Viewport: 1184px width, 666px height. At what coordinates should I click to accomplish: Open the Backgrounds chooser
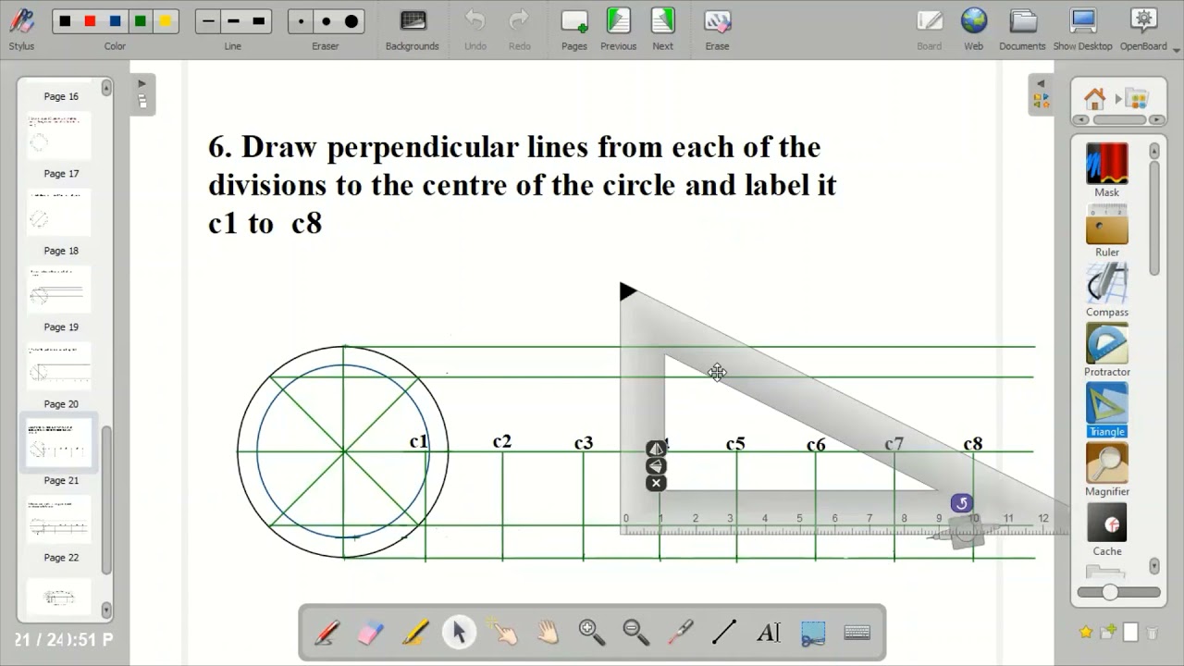click(x=413, y=28)
